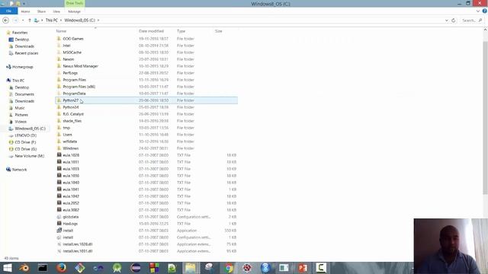This screenshot has height=274, width=488.
Task: Click the Search input box
Action: tap(471, 21)
